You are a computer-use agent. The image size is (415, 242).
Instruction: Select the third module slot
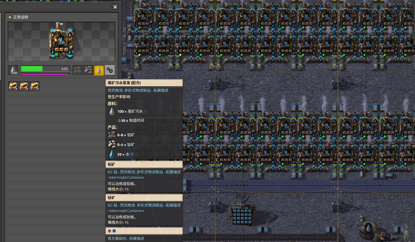pos(35,86)
